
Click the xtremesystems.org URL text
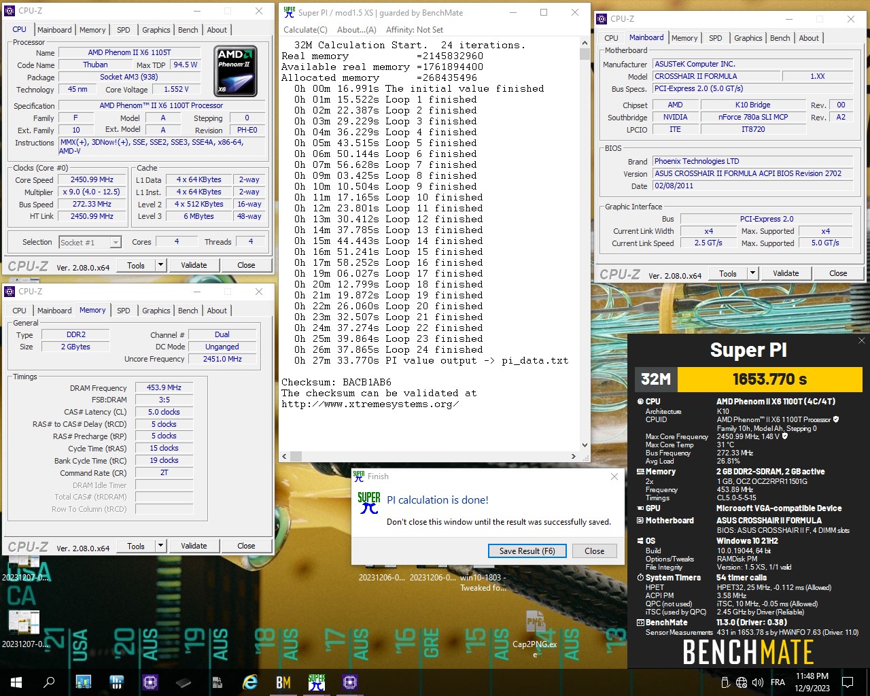point(370,404)
